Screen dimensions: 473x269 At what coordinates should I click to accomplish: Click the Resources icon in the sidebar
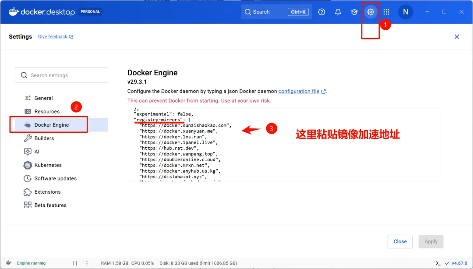tap(28, 111)
